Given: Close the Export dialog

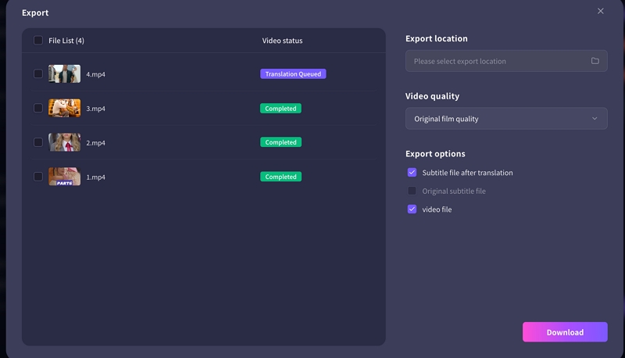Looking at the screenshot, I should tap(600, 11).
